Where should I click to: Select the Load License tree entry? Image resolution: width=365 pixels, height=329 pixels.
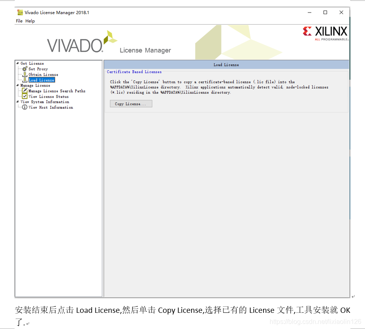coord(42,80)
